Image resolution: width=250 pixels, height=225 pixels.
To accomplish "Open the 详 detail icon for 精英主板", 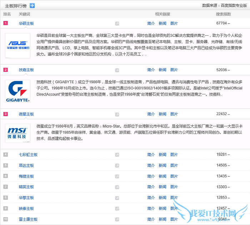I will tap(117, 187).
